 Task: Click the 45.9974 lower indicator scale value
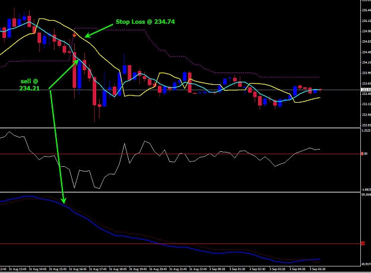(x=366, y=264)
